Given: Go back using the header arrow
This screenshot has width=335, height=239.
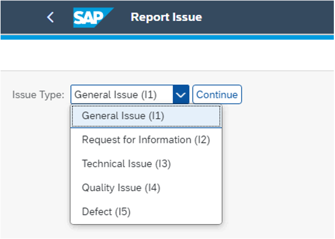Looking at the screenshot, I should (50, 17).
